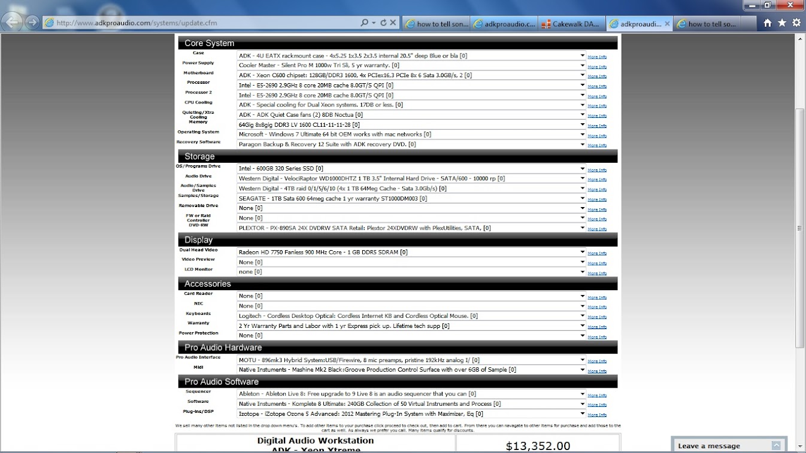
Task: Click More Info for Memory
Action: (x=597, y=126)
